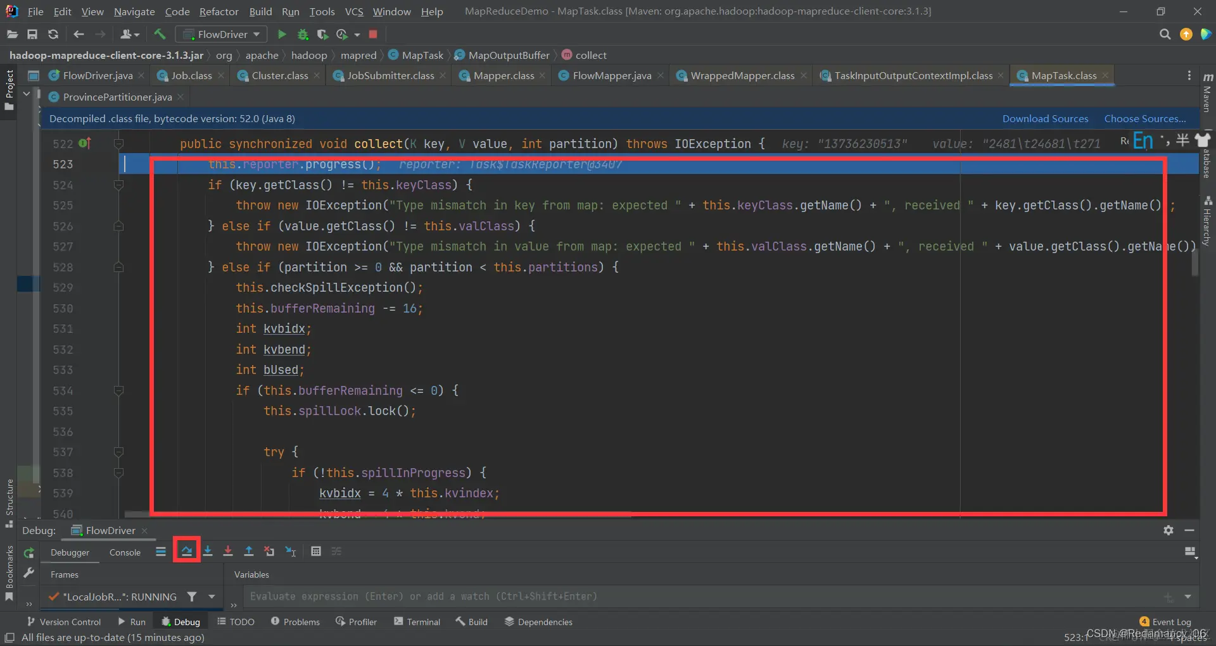The width and height of the screenshot is (1216, 646).
Task: Click the Evaluate expression watch input field
Action: [x=703, y=597]
